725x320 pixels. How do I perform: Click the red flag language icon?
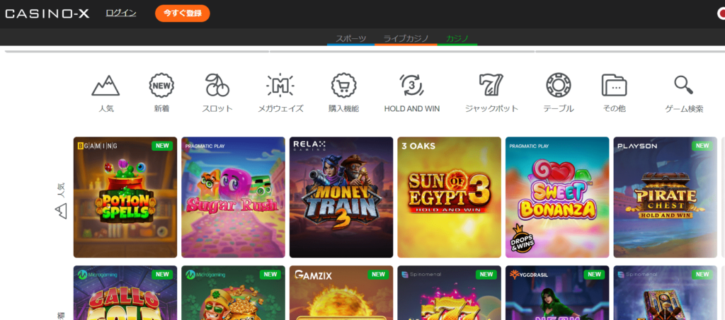pyautogui.click(x=721, y=14)
